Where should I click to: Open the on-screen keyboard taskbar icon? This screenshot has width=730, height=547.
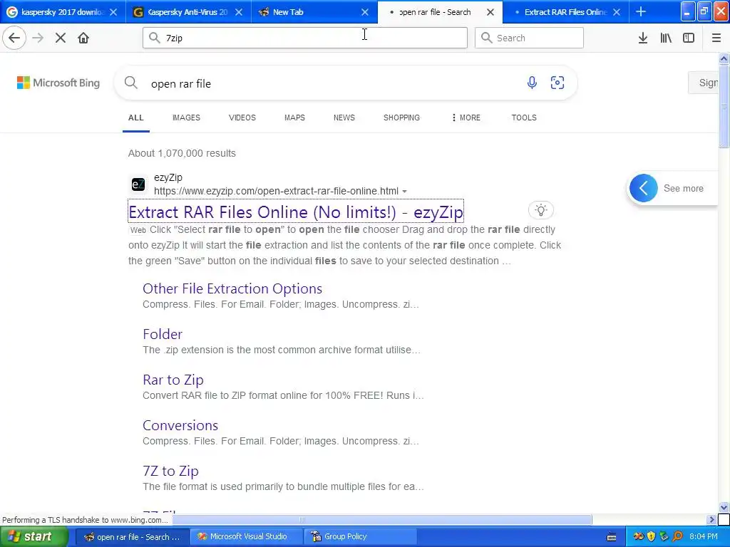tap(612, 537)
